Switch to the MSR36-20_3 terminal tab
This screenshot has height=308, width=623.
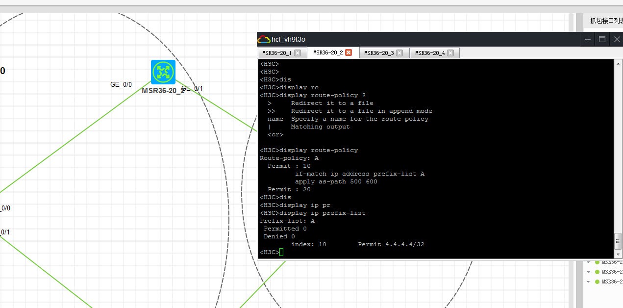pos(379,53)
